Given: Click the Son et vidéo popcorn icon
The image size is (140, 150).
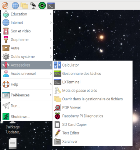Looking at the screenshot, I should pyautogui.click(x=6, y=31).
